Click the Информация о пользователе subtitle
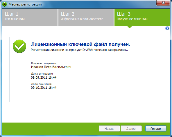The width and height of the screenshot is (172, 137). (82, 19)
